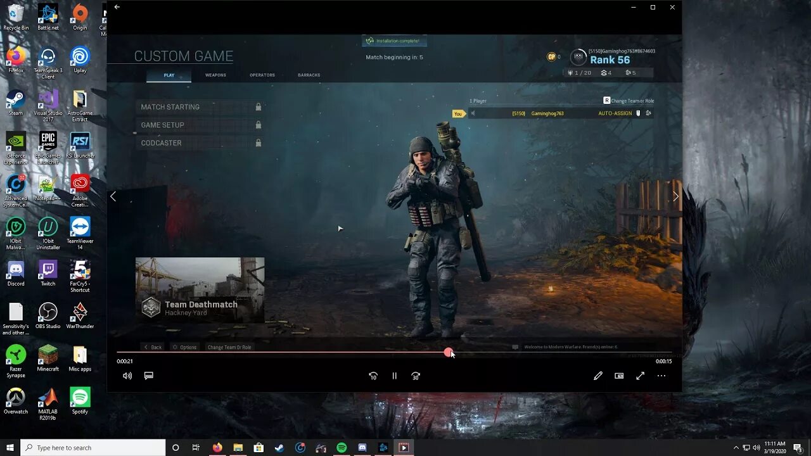Open the Recycle Bin desktop icon

click(16, 17)
